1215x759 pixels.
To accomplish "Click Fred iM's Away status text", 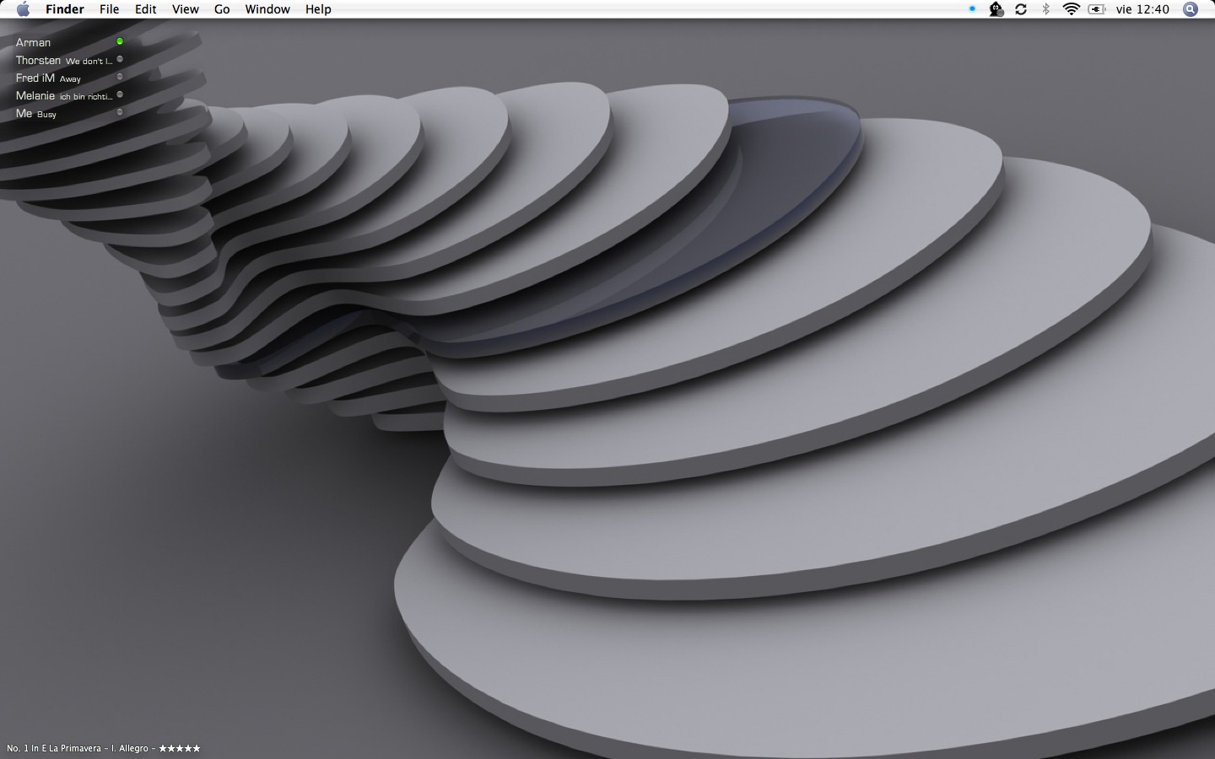I will (70, 79).
